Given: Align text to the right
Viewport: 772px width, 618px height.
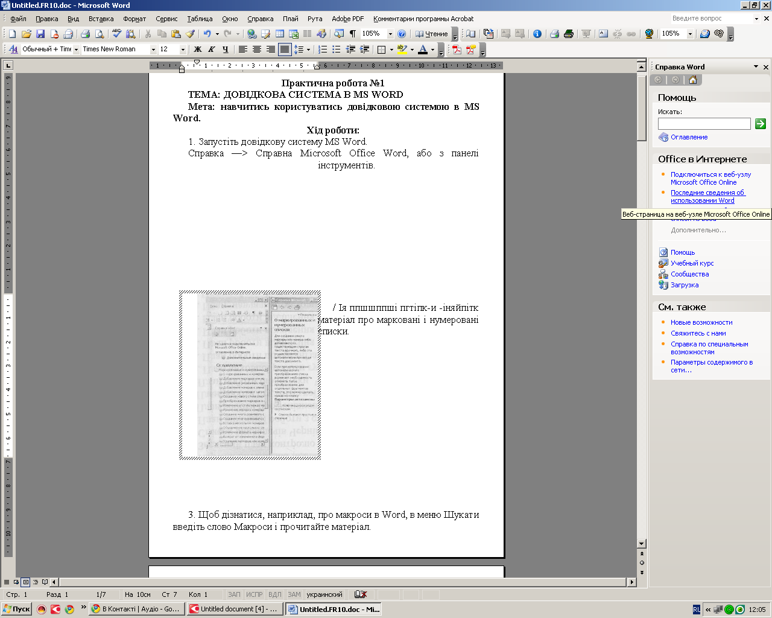Looking at the screenshot, I should [x=270, y=49].
